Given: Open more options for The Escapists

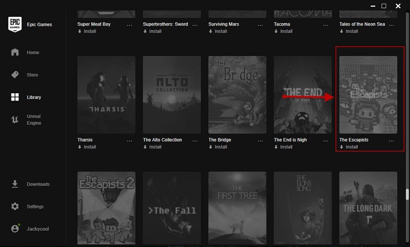Looking at the screenshot, I should [391, 141].
